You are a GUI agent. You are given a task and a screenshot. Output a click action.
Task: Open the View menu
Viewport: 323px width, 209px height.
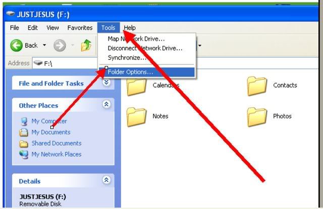point(52,28)
